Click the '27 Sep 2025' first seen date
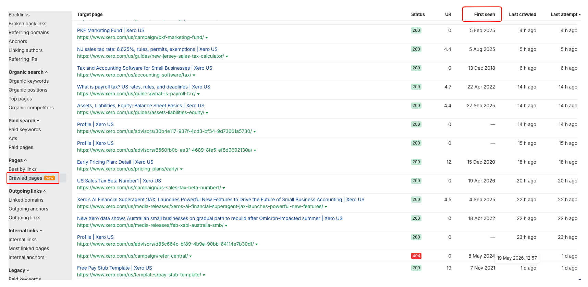This screenshot has width=588, height=287. point(481,106)
